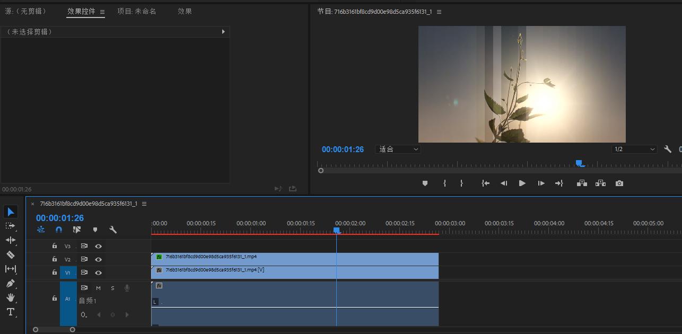Select the Type tool
The width and height of the screenshot is (682, 334).
[x=11, y=312]
